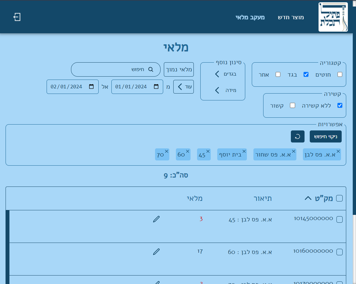Toggle the חוטים category checkbox
356x284 pixels.
pos(340,75)
